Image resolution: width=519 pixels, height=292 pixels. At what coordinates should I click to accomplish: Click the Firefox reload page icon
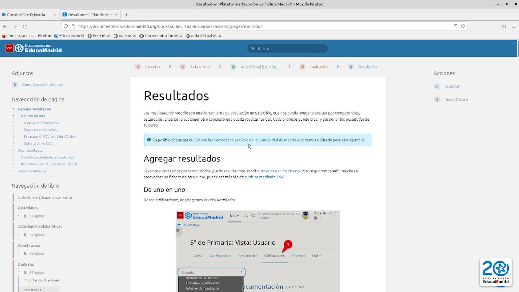pos(25,26)
